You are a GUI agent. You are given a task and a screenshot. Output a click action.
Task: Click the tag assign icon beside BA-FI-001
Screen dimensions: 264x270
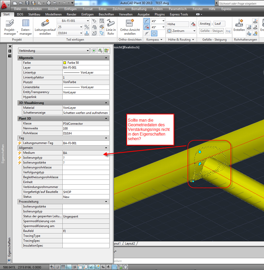click(94, 21)
